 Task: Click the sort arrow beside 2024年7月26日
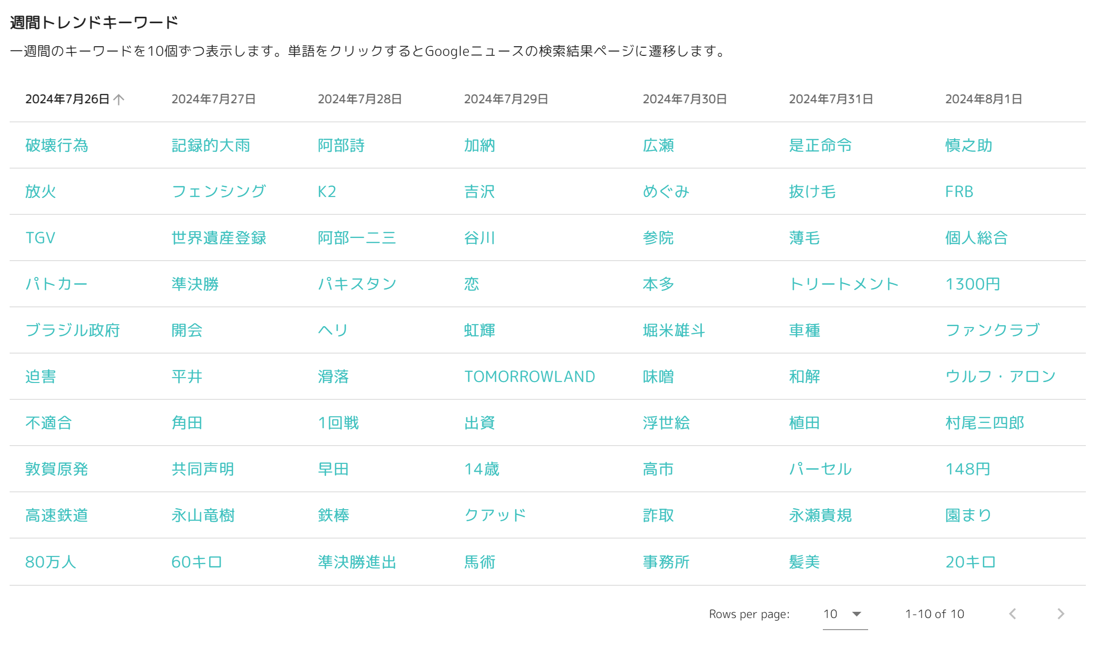[119, 99]
